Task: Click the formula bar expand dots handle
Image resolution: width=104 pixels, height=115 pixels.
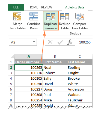Action: tap(41, 42)
